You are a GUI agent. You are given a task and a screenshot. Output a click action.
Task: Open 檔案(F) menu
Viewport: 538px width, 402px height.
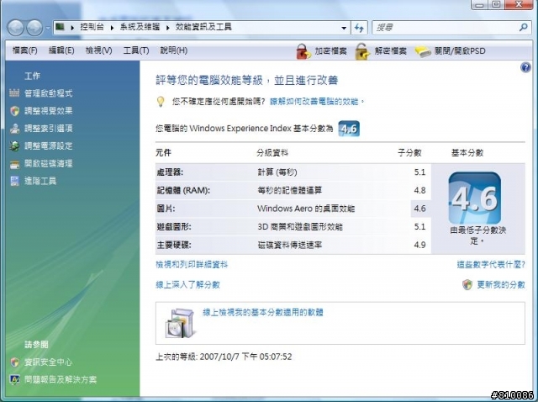[x=24, y=50]
